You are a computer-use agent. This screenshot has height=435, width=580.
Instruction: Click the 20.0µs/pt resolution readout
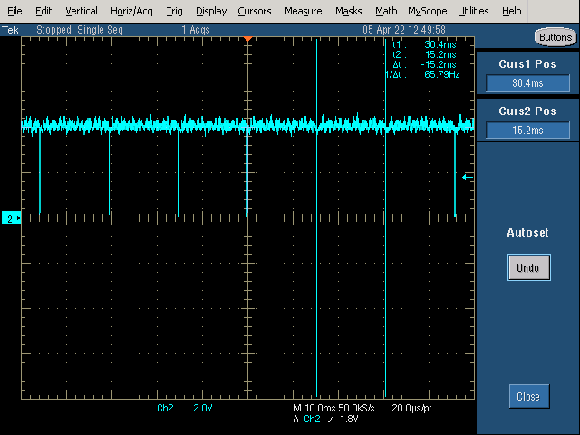pyautogui.click(x=411, y=408)
